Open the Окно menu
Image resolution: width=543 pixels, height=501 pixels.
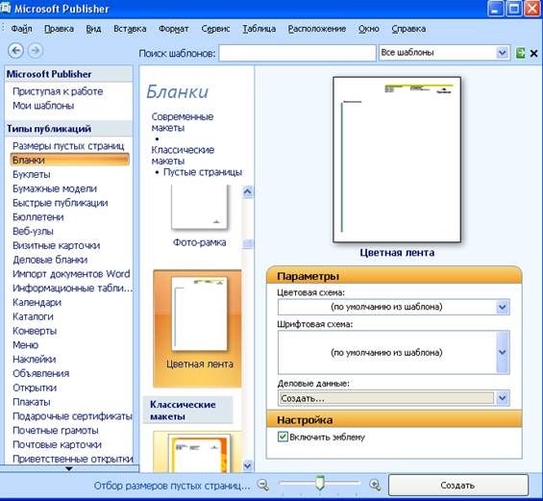pyautogui.click(x=368, y=29)
